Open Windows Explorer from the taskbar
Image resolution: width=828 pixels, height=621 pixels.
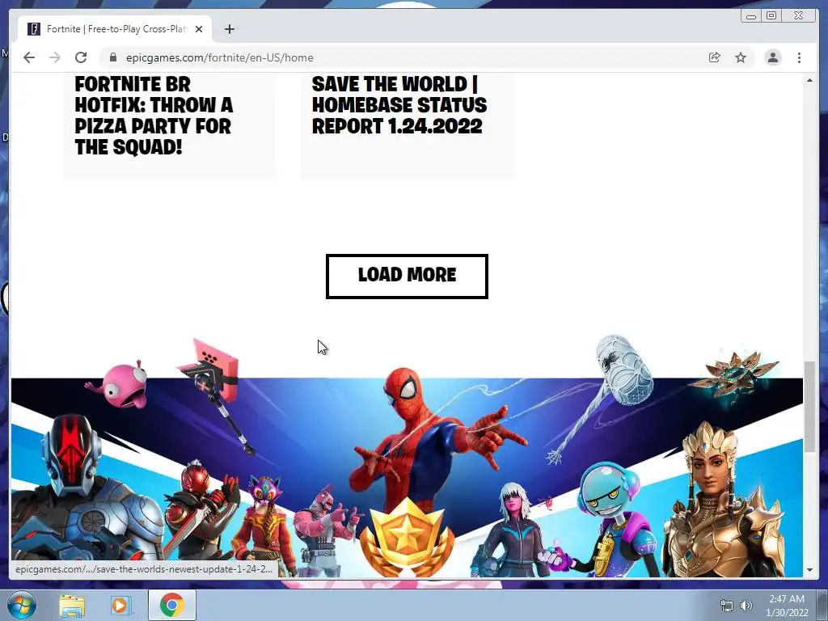(x=72, y=605)
